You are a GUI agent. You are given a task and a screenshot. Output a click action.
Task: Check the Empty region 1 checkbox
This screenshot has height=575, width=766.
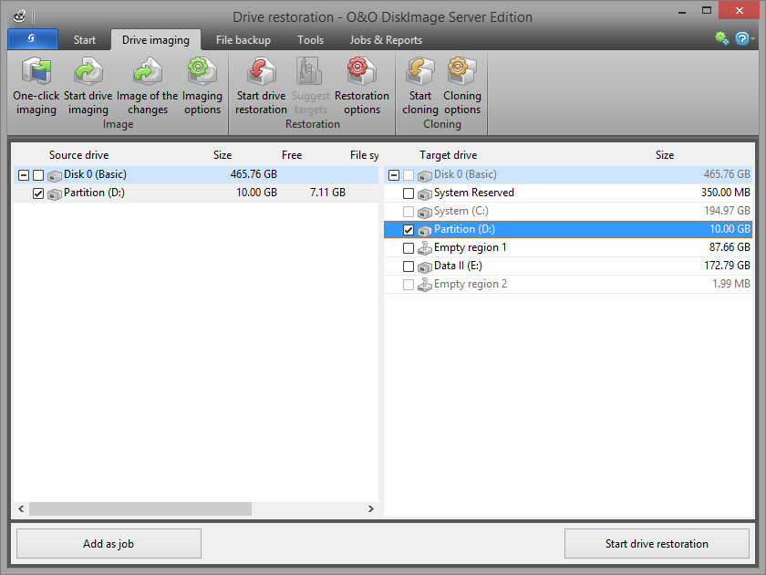409,248
